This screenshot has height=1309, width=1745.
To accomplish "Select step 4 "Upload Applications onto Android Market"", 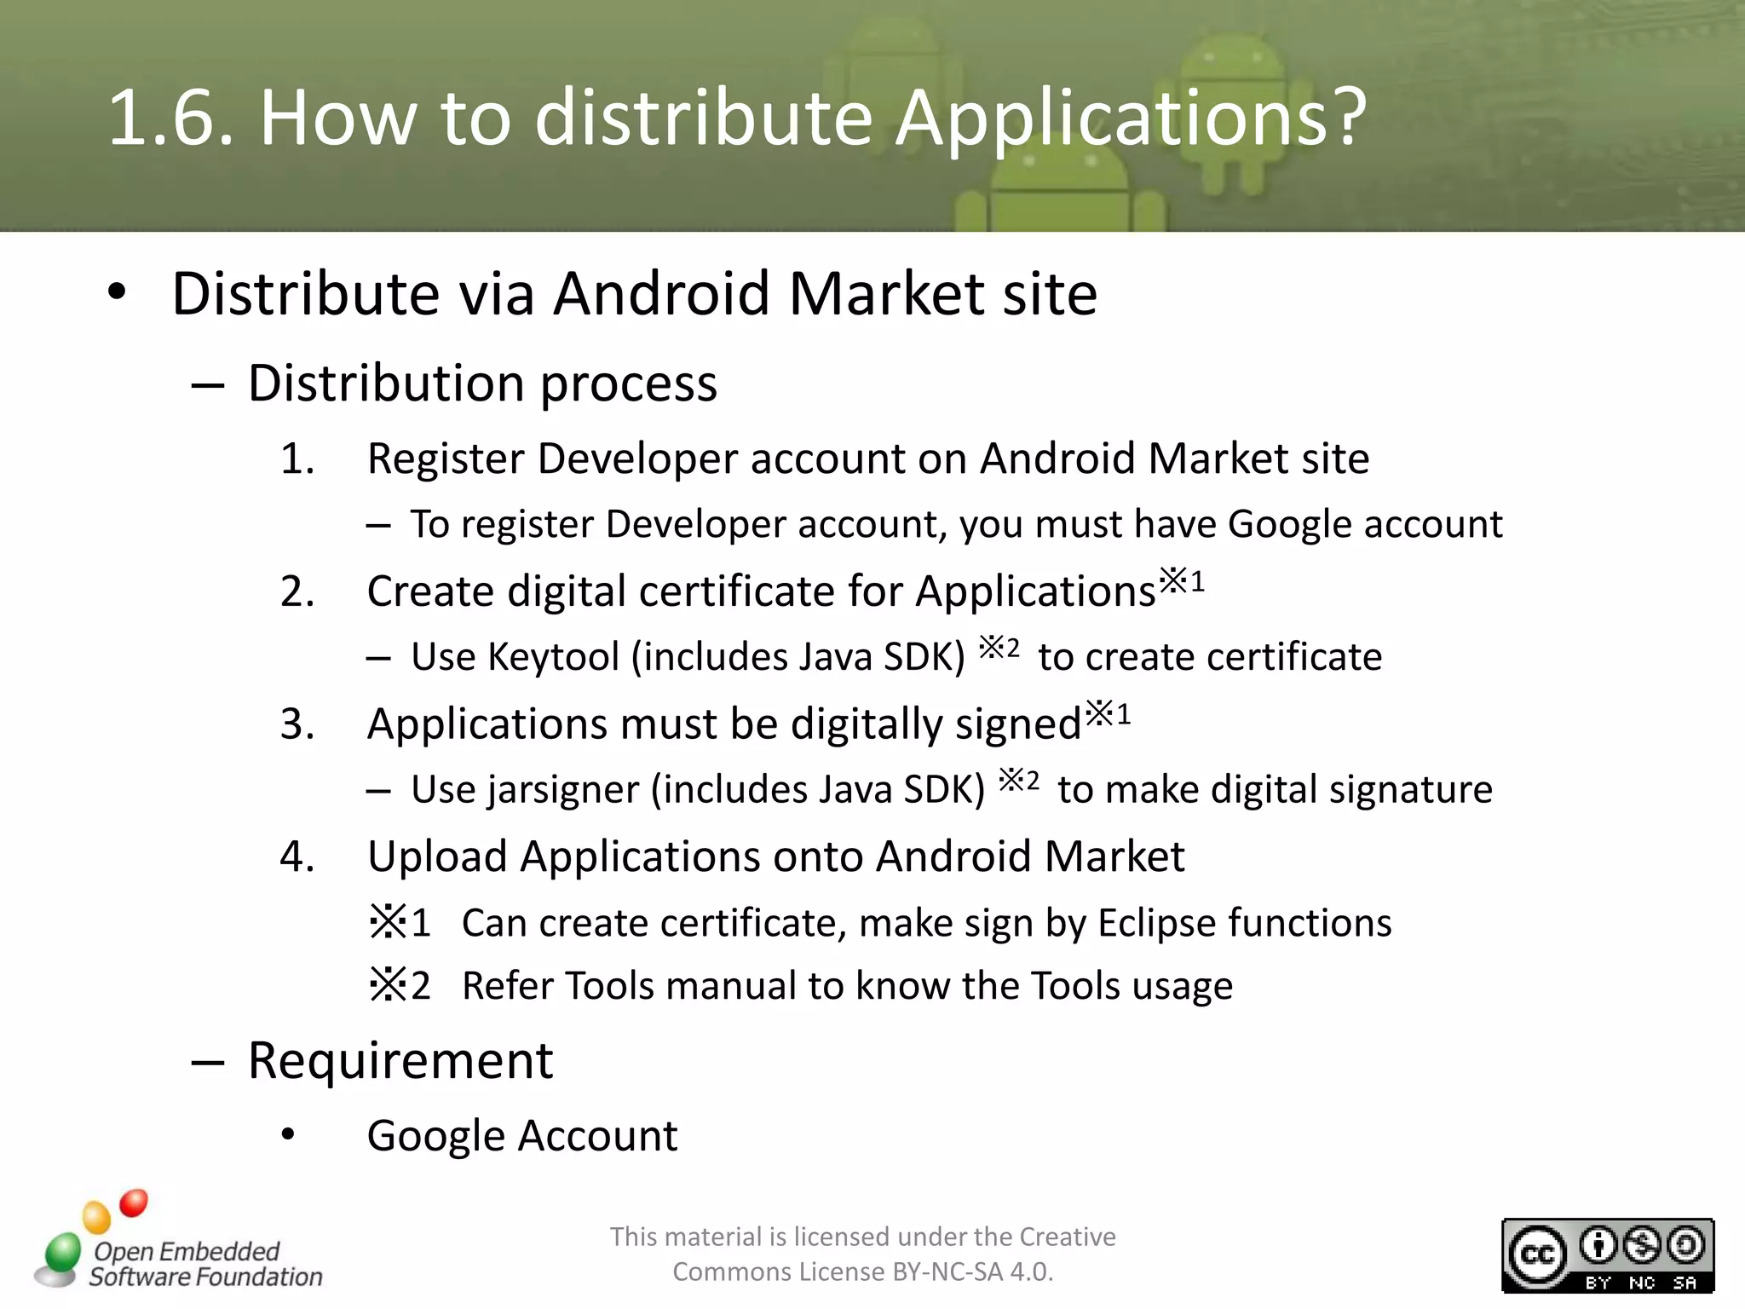I will (775, 856).
